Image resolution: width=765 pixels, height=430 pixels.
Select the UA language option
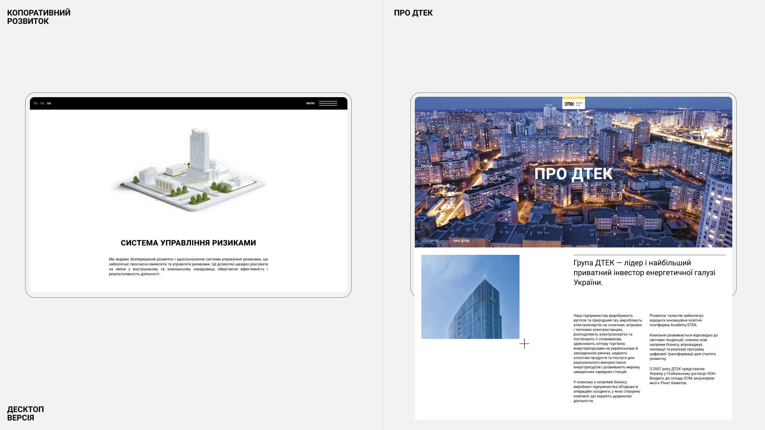(49, 104)
